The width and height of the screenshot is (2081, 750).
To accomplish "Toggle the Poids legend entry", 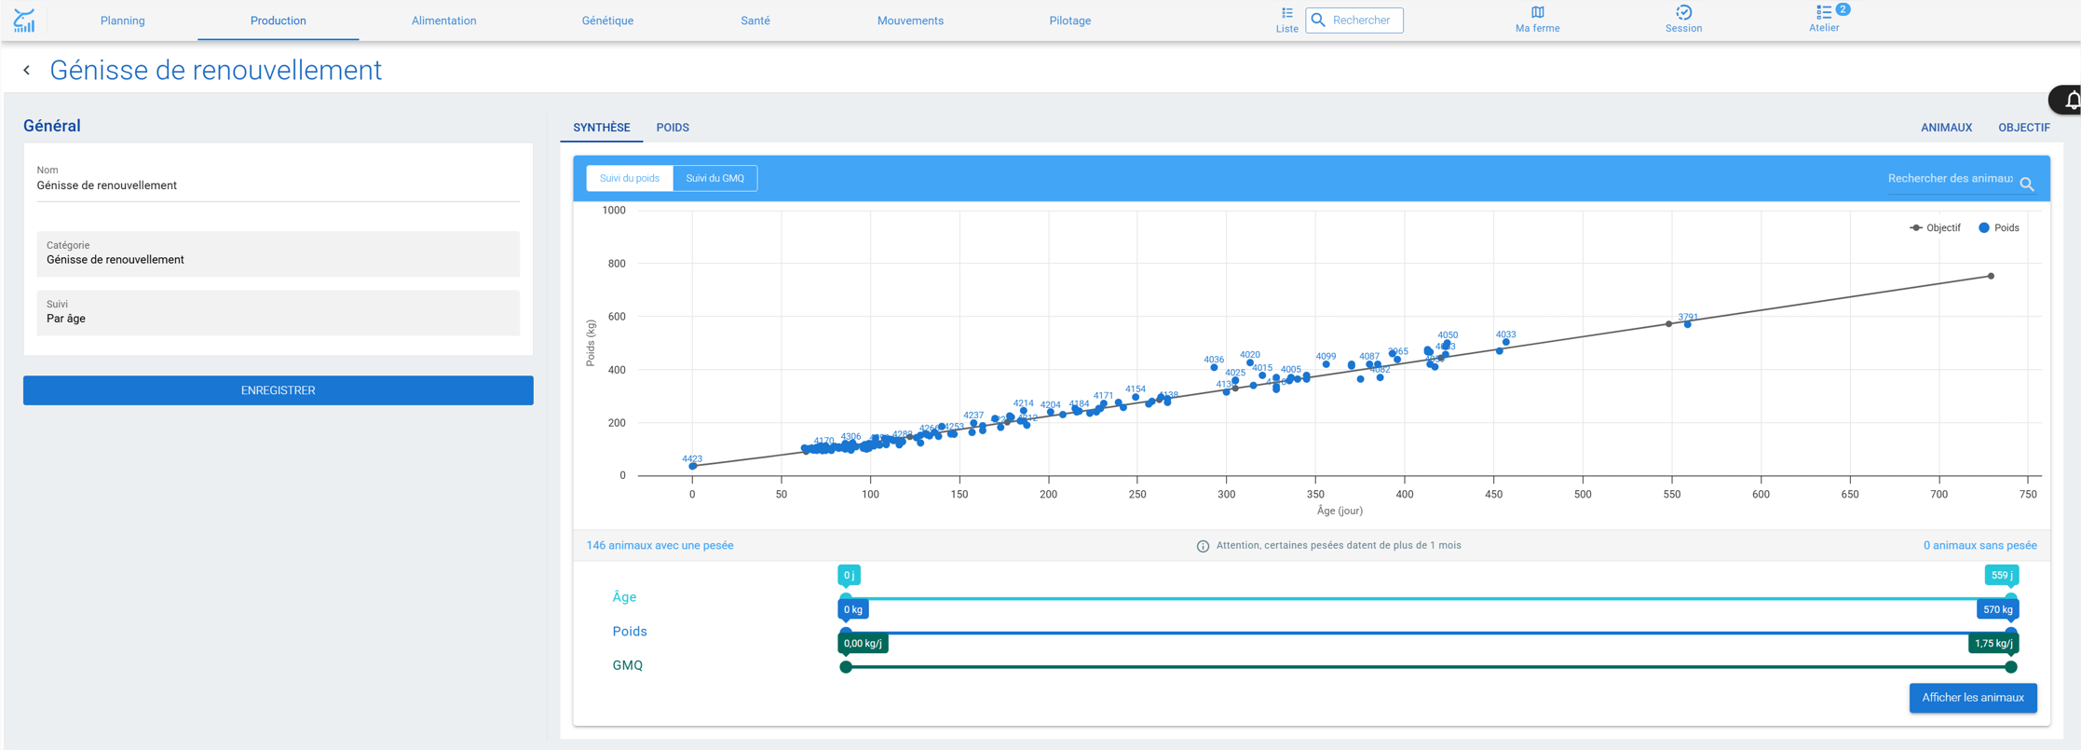I will click(x=1999, y=227).
